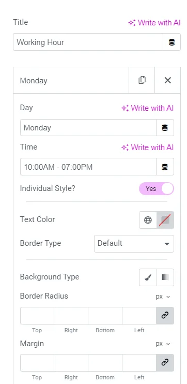Change Border Radius px unit
The width and height of the screenshot is (187, 384).
pyautogui.click(x=163, y=297)
